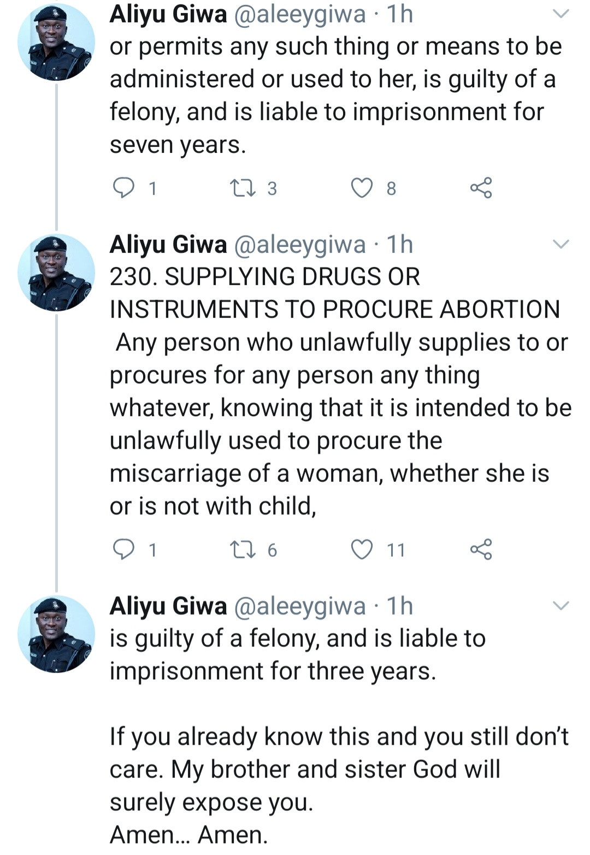Open options chevron on the first tweet
590x855 pixels.
pyautogui.click(x=561, y=14)
